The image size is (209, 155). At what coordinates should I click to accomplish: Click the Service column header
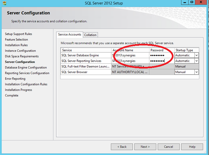tap(86, 50)
